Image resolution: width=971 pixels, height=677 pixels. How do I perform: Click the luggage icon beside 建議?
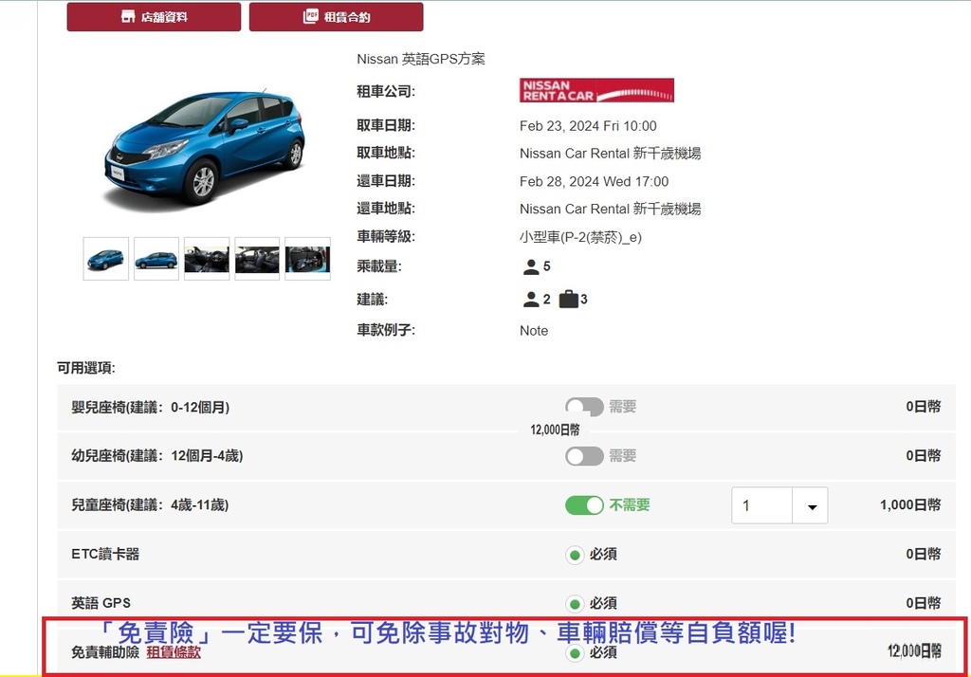569,300
